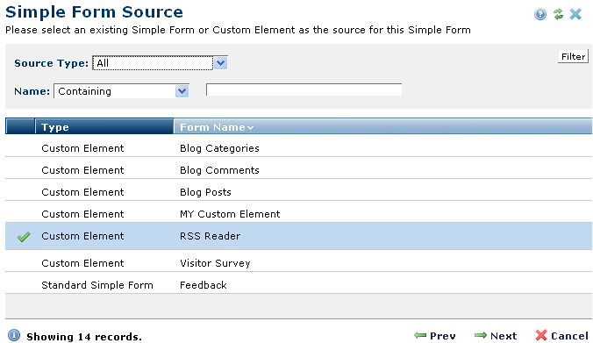The image size is (593, 343).
Task: Select the Blog Categories row
Action: point(298,148)
